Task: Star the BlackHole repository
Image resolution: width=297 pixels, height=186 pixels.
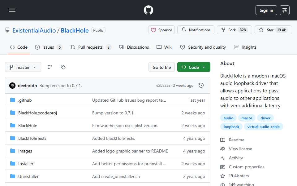Action: click(x=273, y=30)
